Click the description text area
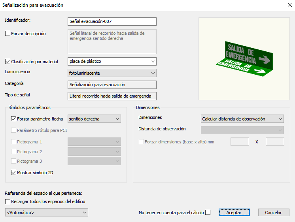 [112, 41]
